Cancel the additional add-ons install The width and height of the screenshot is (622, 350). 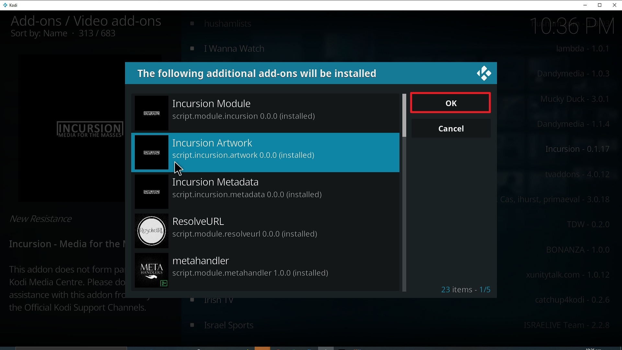tap(451, 129)
